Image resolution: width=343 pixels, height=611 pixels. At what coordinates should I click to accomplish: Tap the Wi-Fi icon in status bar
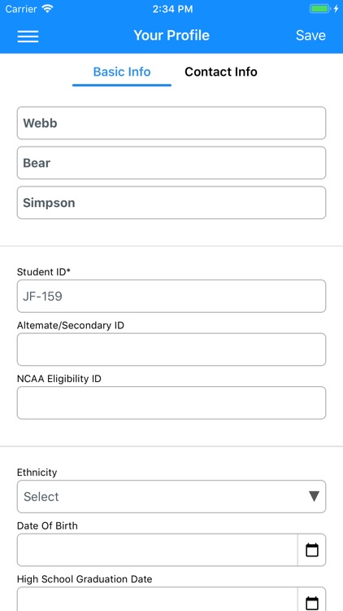(48, 9)
